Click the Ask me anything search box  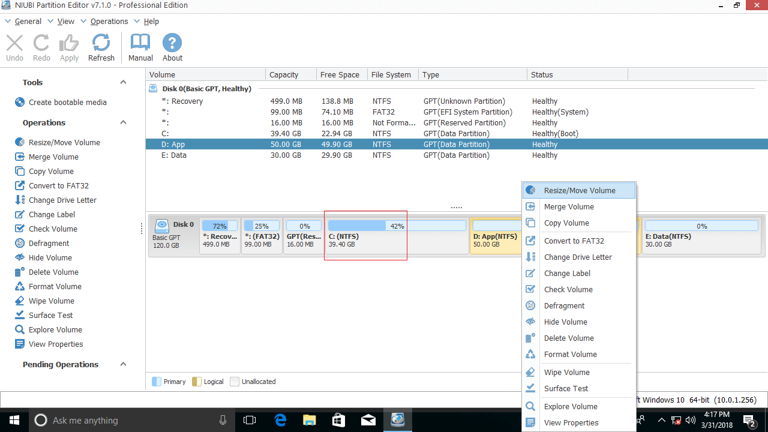[133, 420]
